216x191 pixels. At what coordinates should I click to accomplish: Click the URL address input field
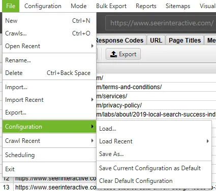161,23
